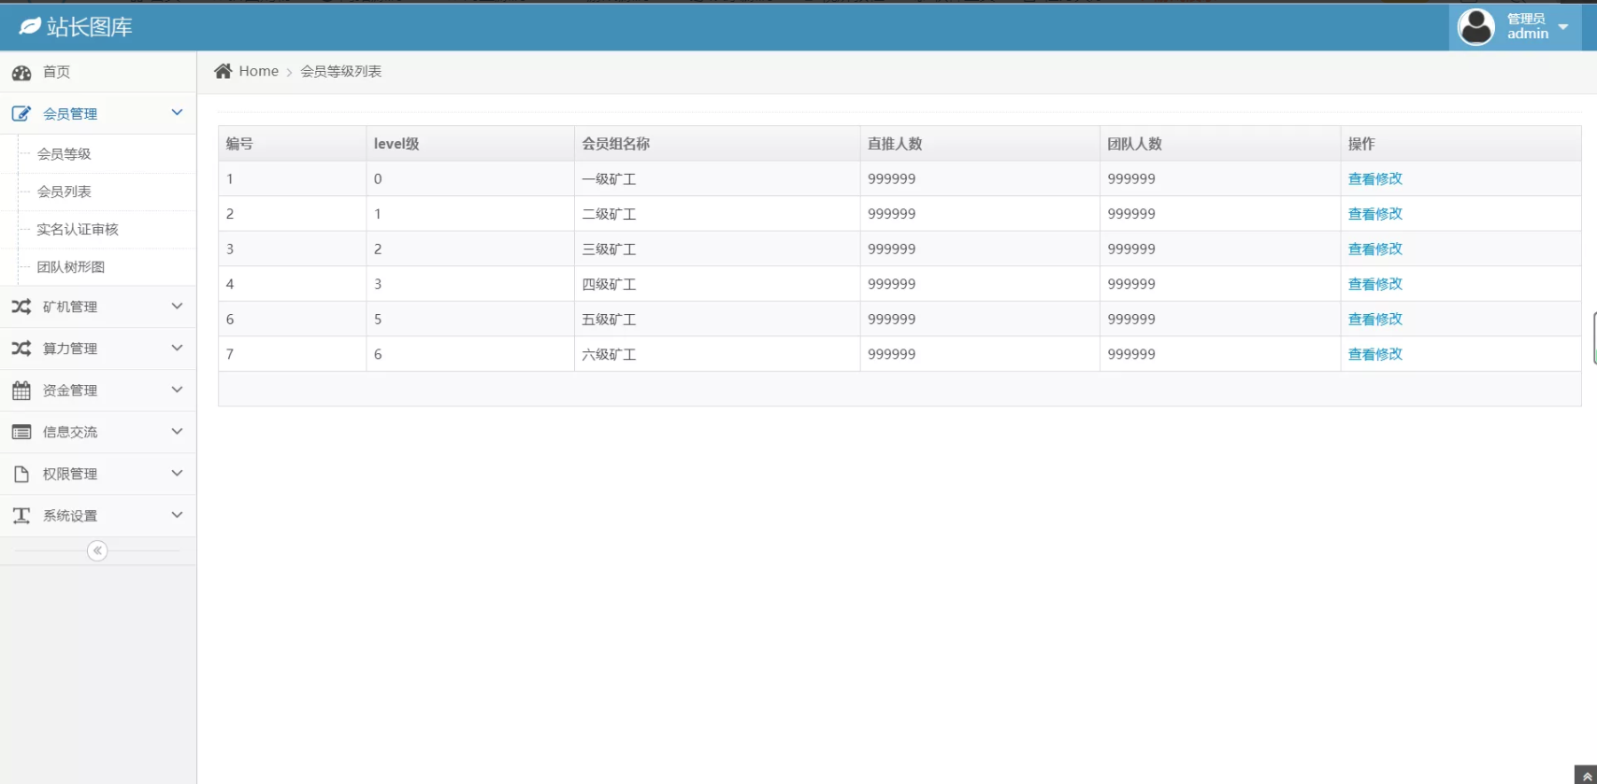1597x784 pixels.
Task: Click the calendar icon beside 资金管理
Action: tap(22, 391)
